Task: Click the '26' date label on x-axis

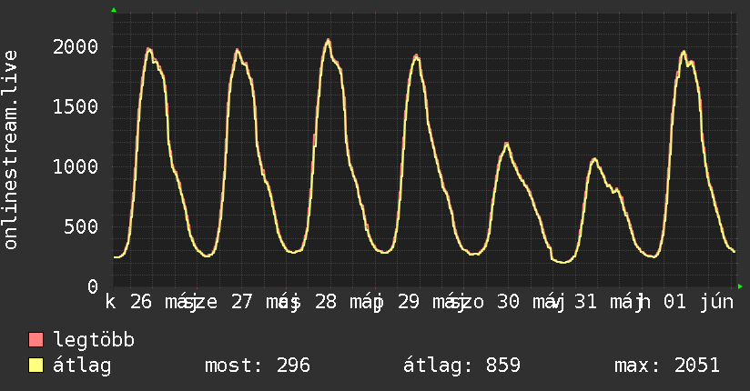Action: 140,302
